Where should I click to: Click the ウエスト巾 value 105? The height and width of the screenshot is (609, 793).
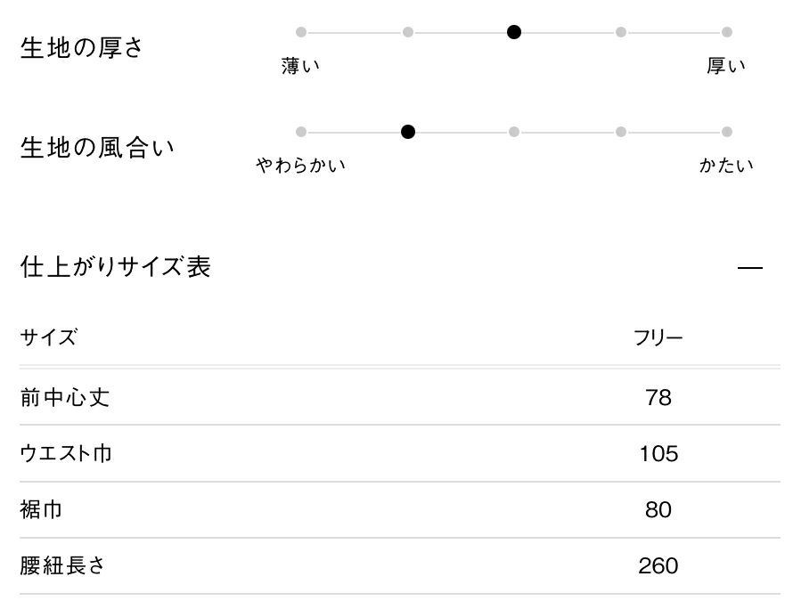658,454
